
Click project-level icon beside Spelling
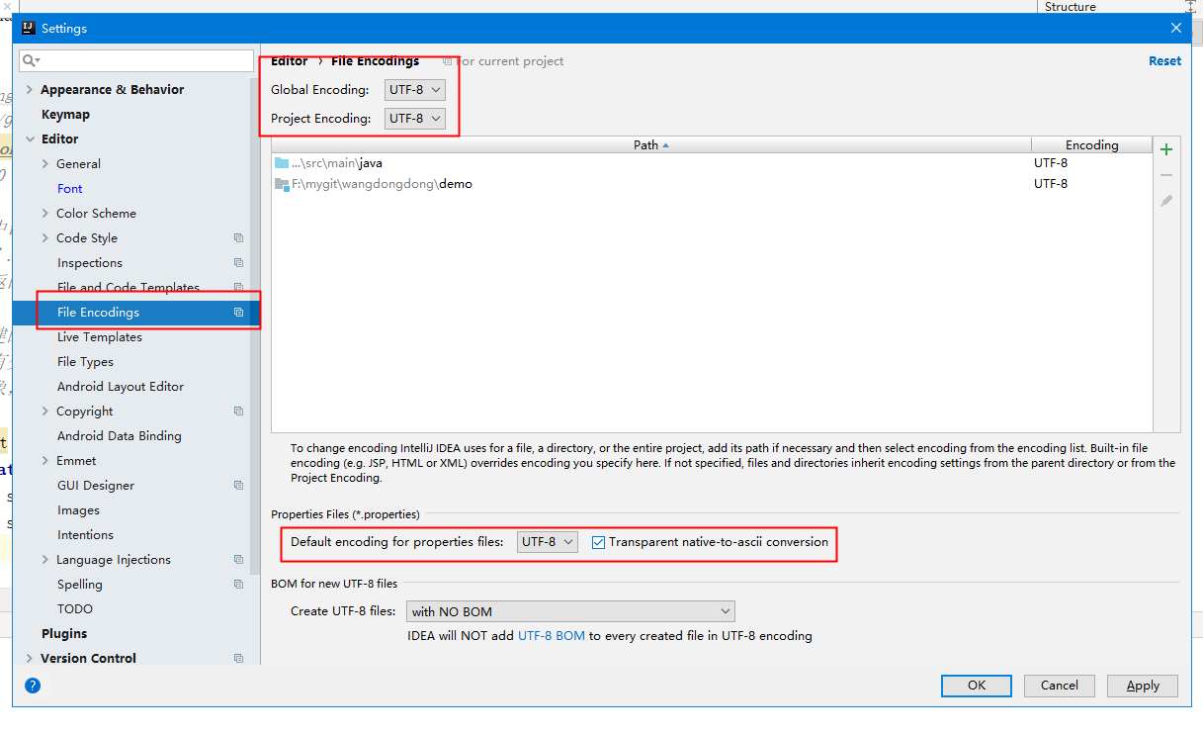[238, 585]
